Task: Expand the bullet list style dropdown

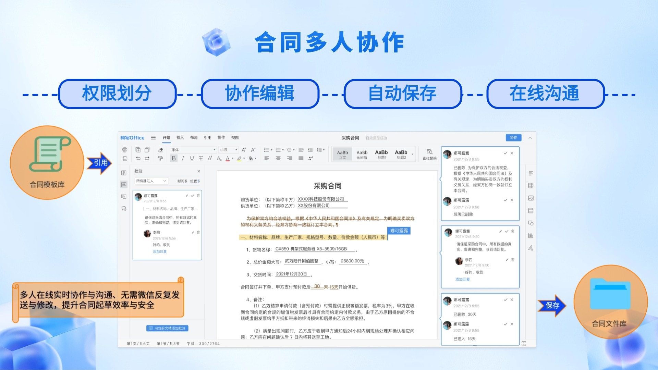Action: [271, 150]
